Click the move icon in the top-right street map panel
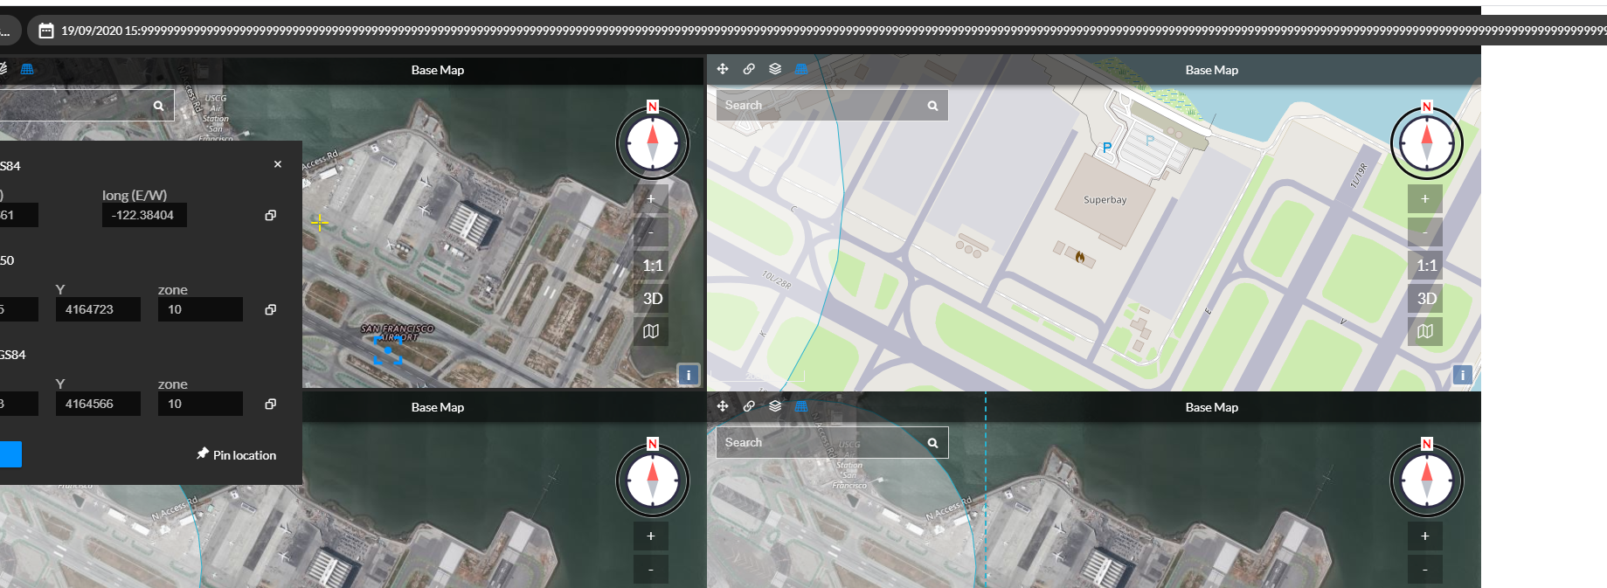 coord(723,69)
